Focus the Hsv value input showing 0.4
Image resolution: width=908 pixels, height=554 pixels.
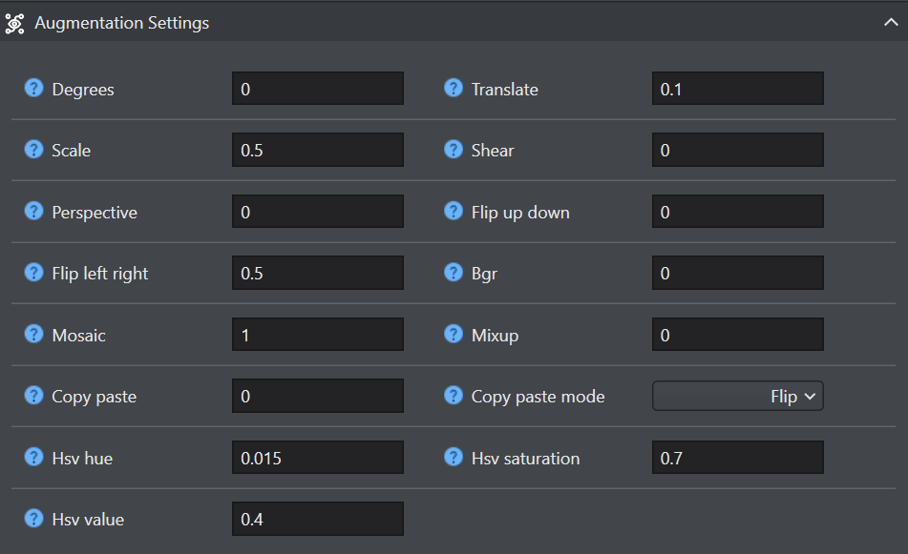(x=318, y=519)
